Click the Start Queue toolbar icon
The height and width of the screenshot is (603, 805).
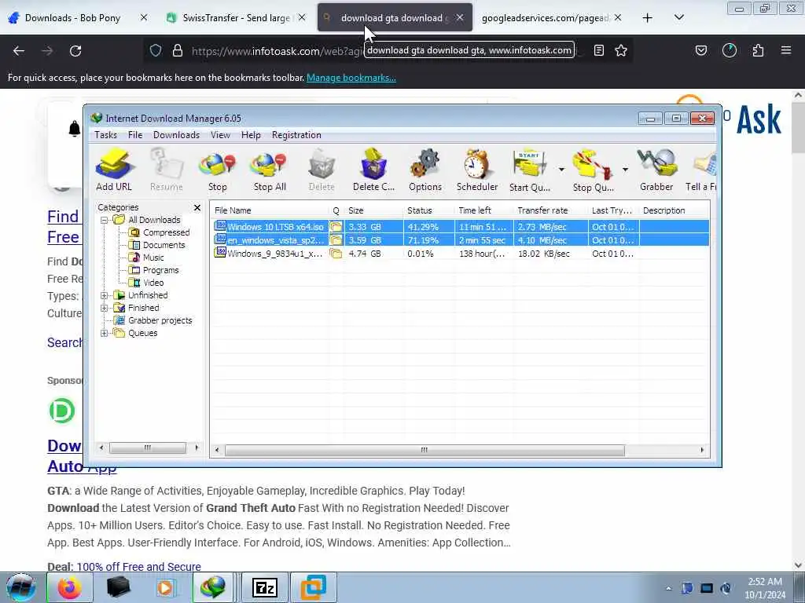(x=529, y=170)
